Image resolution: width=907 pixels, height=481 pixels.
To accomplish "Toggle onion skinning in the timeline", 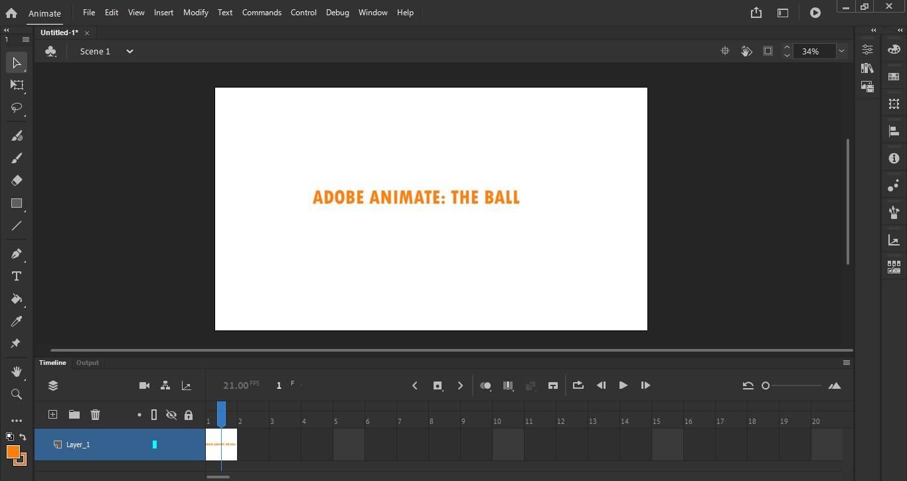I will point(485,385).
